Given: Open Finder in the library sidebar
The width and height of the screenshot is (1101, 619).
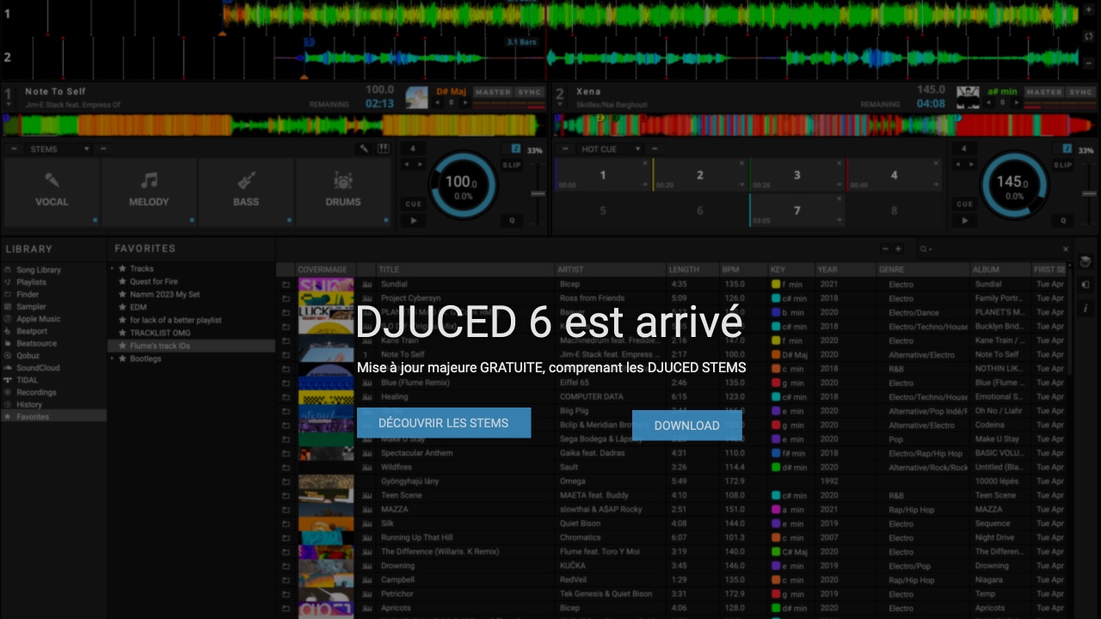Looking at the screenshot, I should 28,294.
